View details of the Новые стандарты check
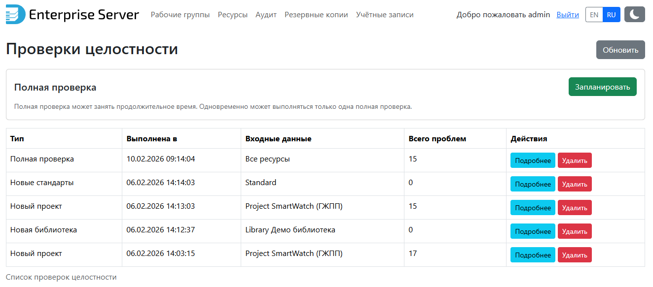The width and height of the screenshot is (653, 287). coord(533,184)
